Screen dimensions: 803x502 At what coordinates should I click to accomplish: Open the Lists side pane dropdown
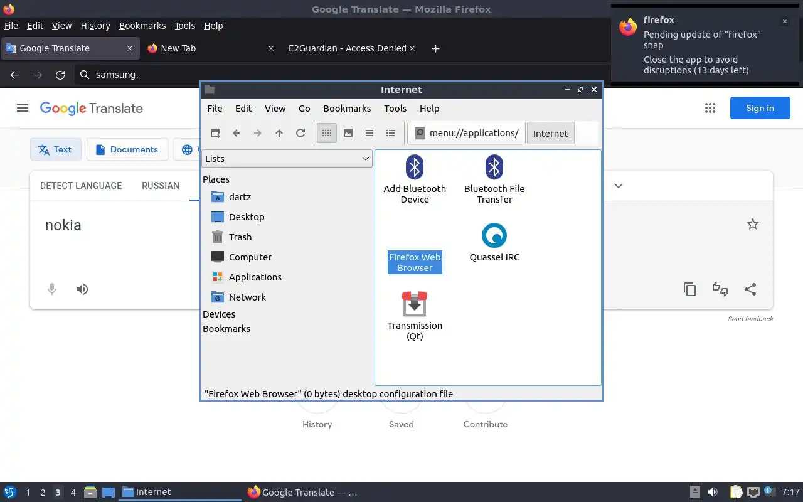(287, 159)
